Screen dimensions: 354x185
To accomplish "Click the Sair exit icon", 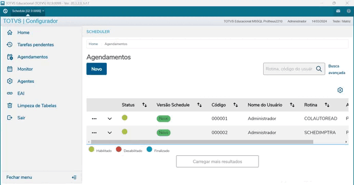I will [x=10, y=118].
